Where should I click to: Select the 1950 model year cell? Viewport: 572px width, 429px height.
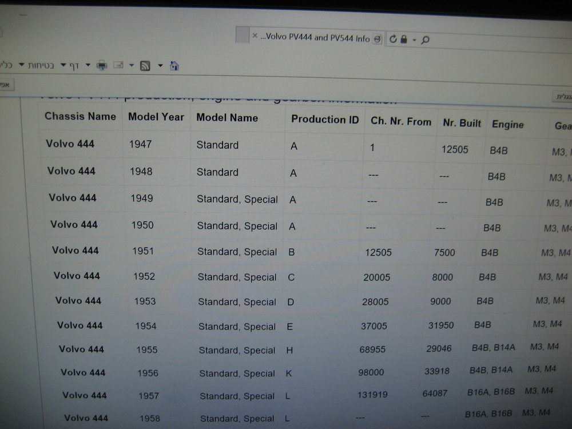coord(142,225)
